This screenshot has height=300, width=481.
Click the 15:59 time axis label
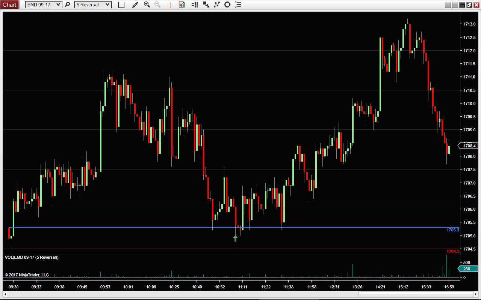(x=449, y=287)
